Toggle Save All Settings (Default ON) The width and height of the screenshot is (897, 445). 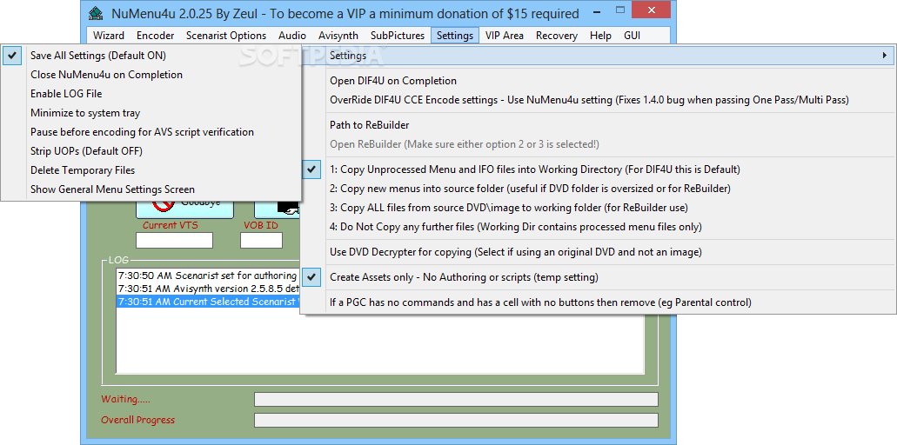click(151, 56)
